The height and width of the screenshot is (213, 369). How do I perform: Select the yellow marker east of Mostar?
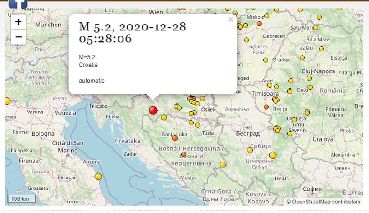click(223, 165)
